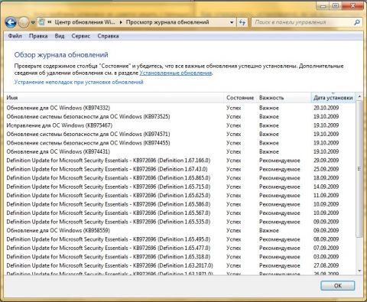This screenshot has height=302, width=367.
Task: Close the update history window
Action: pos(353,5)
